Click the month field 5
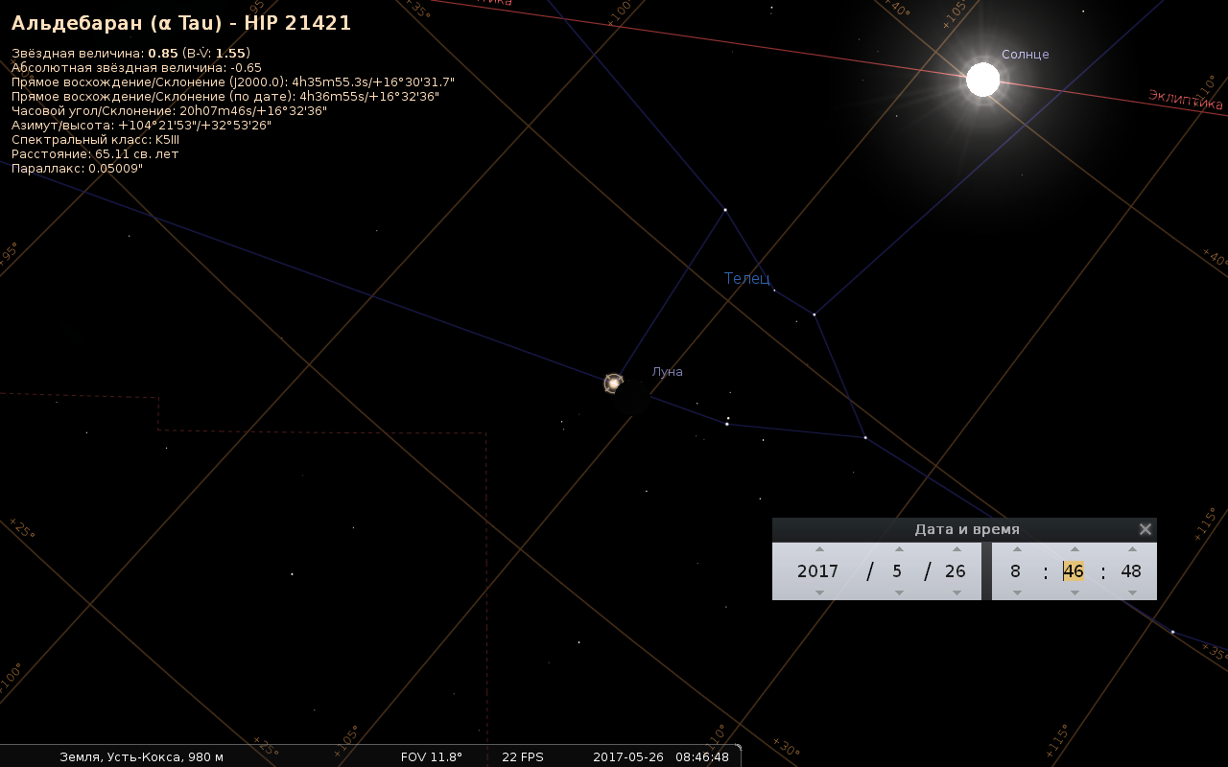Image resolution: width=1228 pixels, height=767 pixels. (x=898, y=571)
